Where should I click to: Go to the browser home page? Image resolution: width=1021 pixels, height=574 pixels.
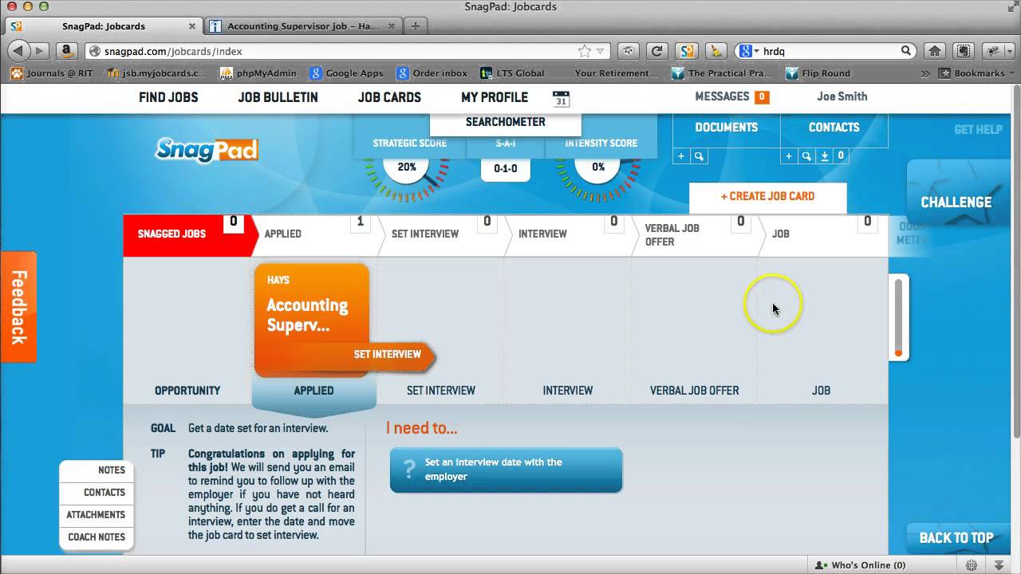(x=935, y=51)
